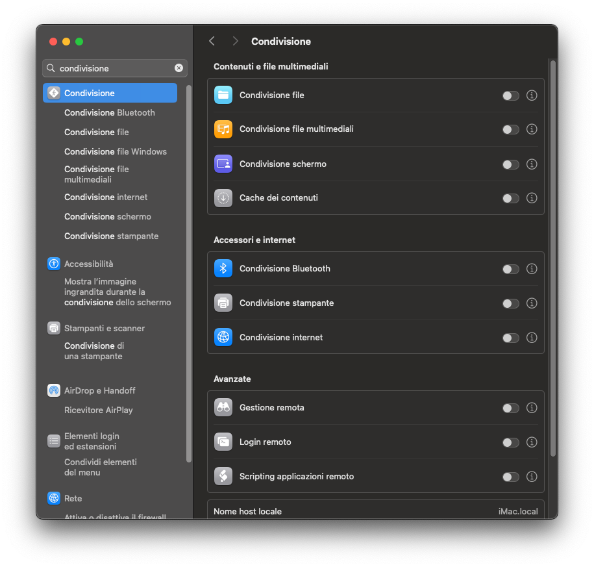Open Condividi elementi del menu result
Viewport: 594px width, 567px height.
coord(101,468)
